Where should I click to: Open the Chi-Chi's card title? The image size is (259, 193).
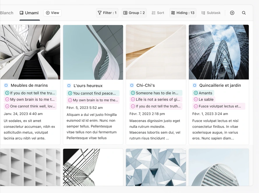click(145, 85)
